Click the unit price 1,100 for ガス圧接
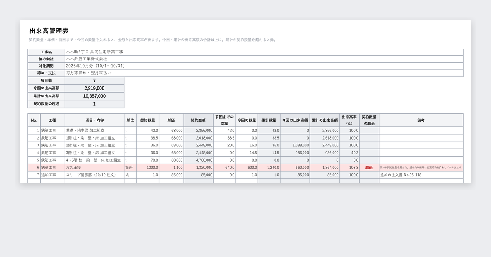 pyautogui.click(x=171, y=167)
